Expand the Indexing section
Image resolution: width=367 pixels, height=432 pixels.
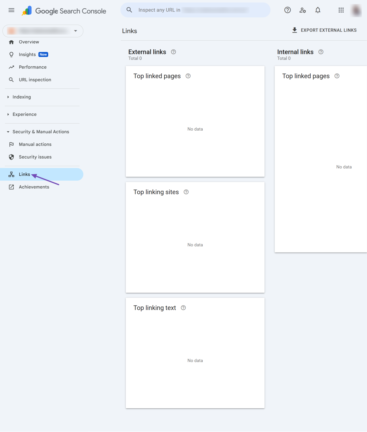coord(21,97)
